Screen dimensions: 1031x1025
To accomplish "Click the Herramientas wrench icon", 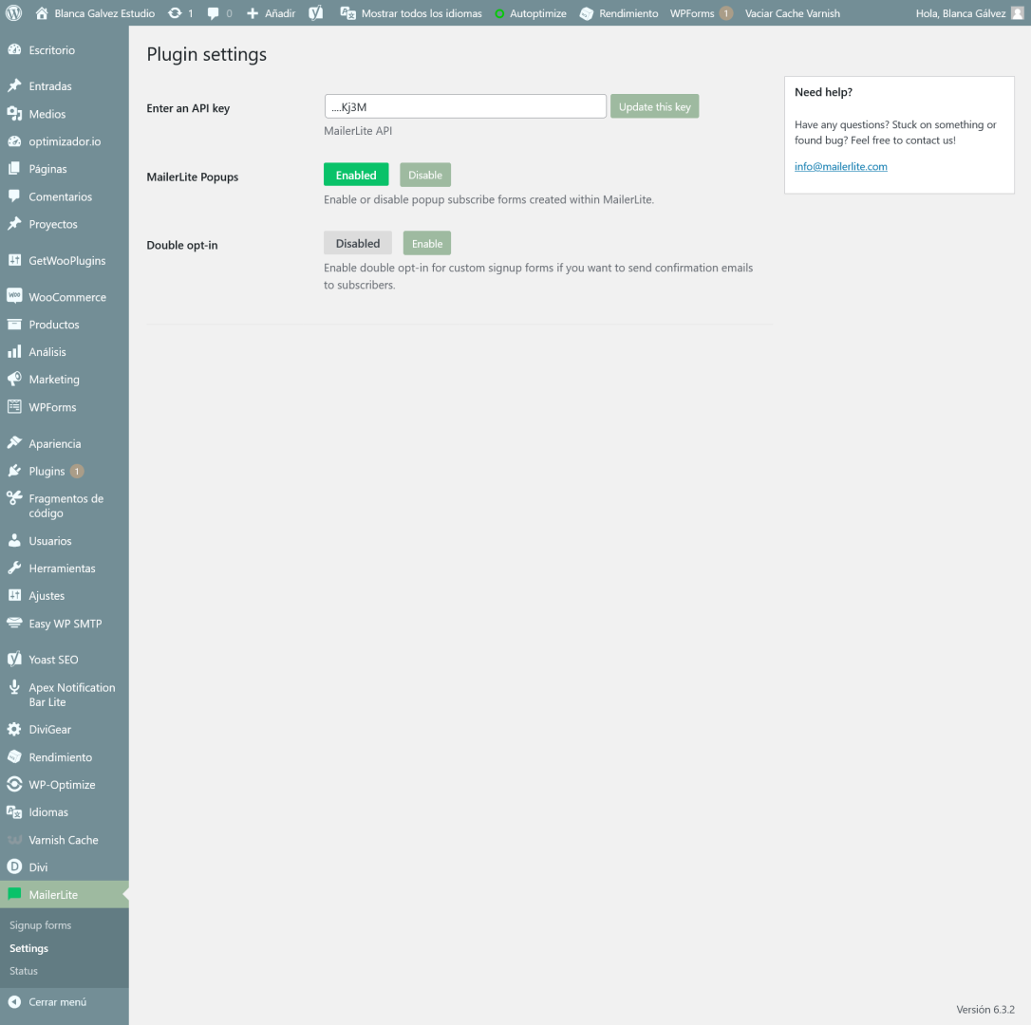I will [x=14, y=568].
